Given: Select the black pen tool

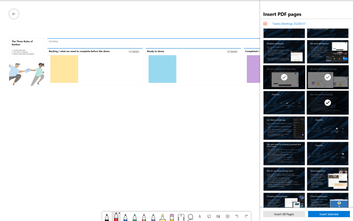Looking at the screenshot, I should (107, 217).
